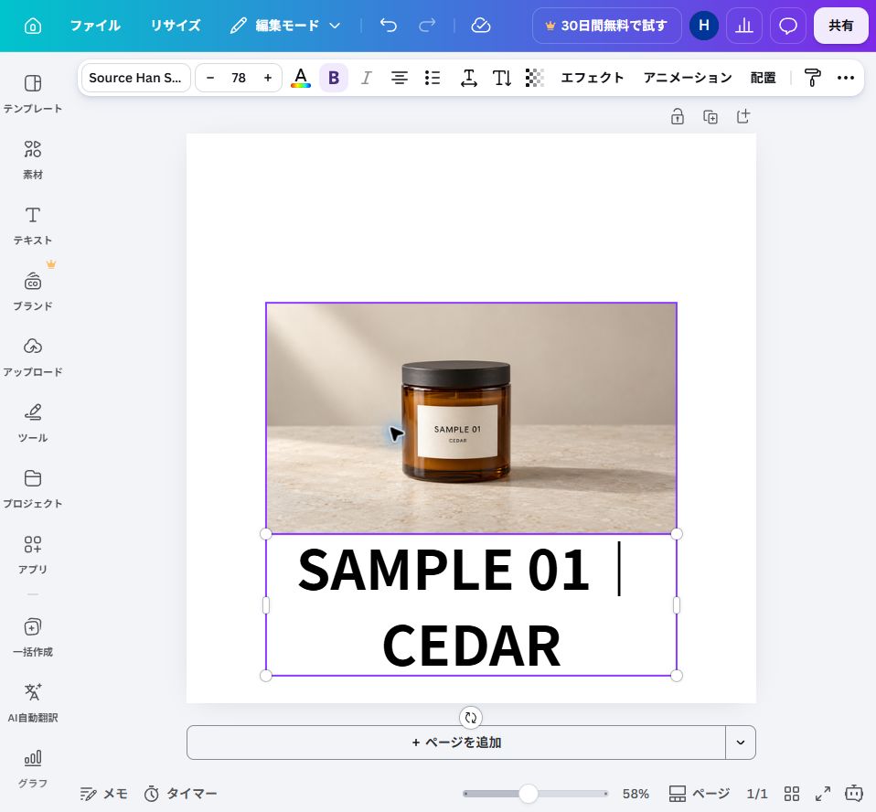Click the 1/1 page indicator
This screenshot has width=876, height=812.
click(x=757, y=794)
